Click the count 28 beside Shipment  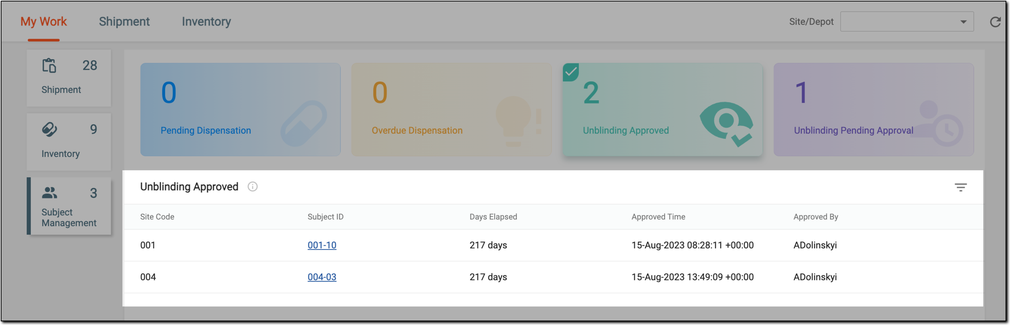(x=90, y=65)
